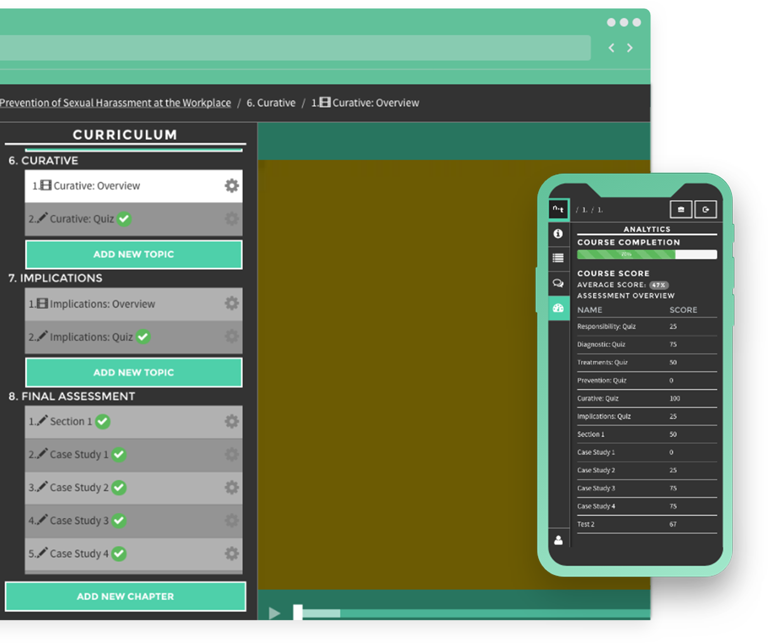Click the green checkmark beside Section 1

pos(103,421)
